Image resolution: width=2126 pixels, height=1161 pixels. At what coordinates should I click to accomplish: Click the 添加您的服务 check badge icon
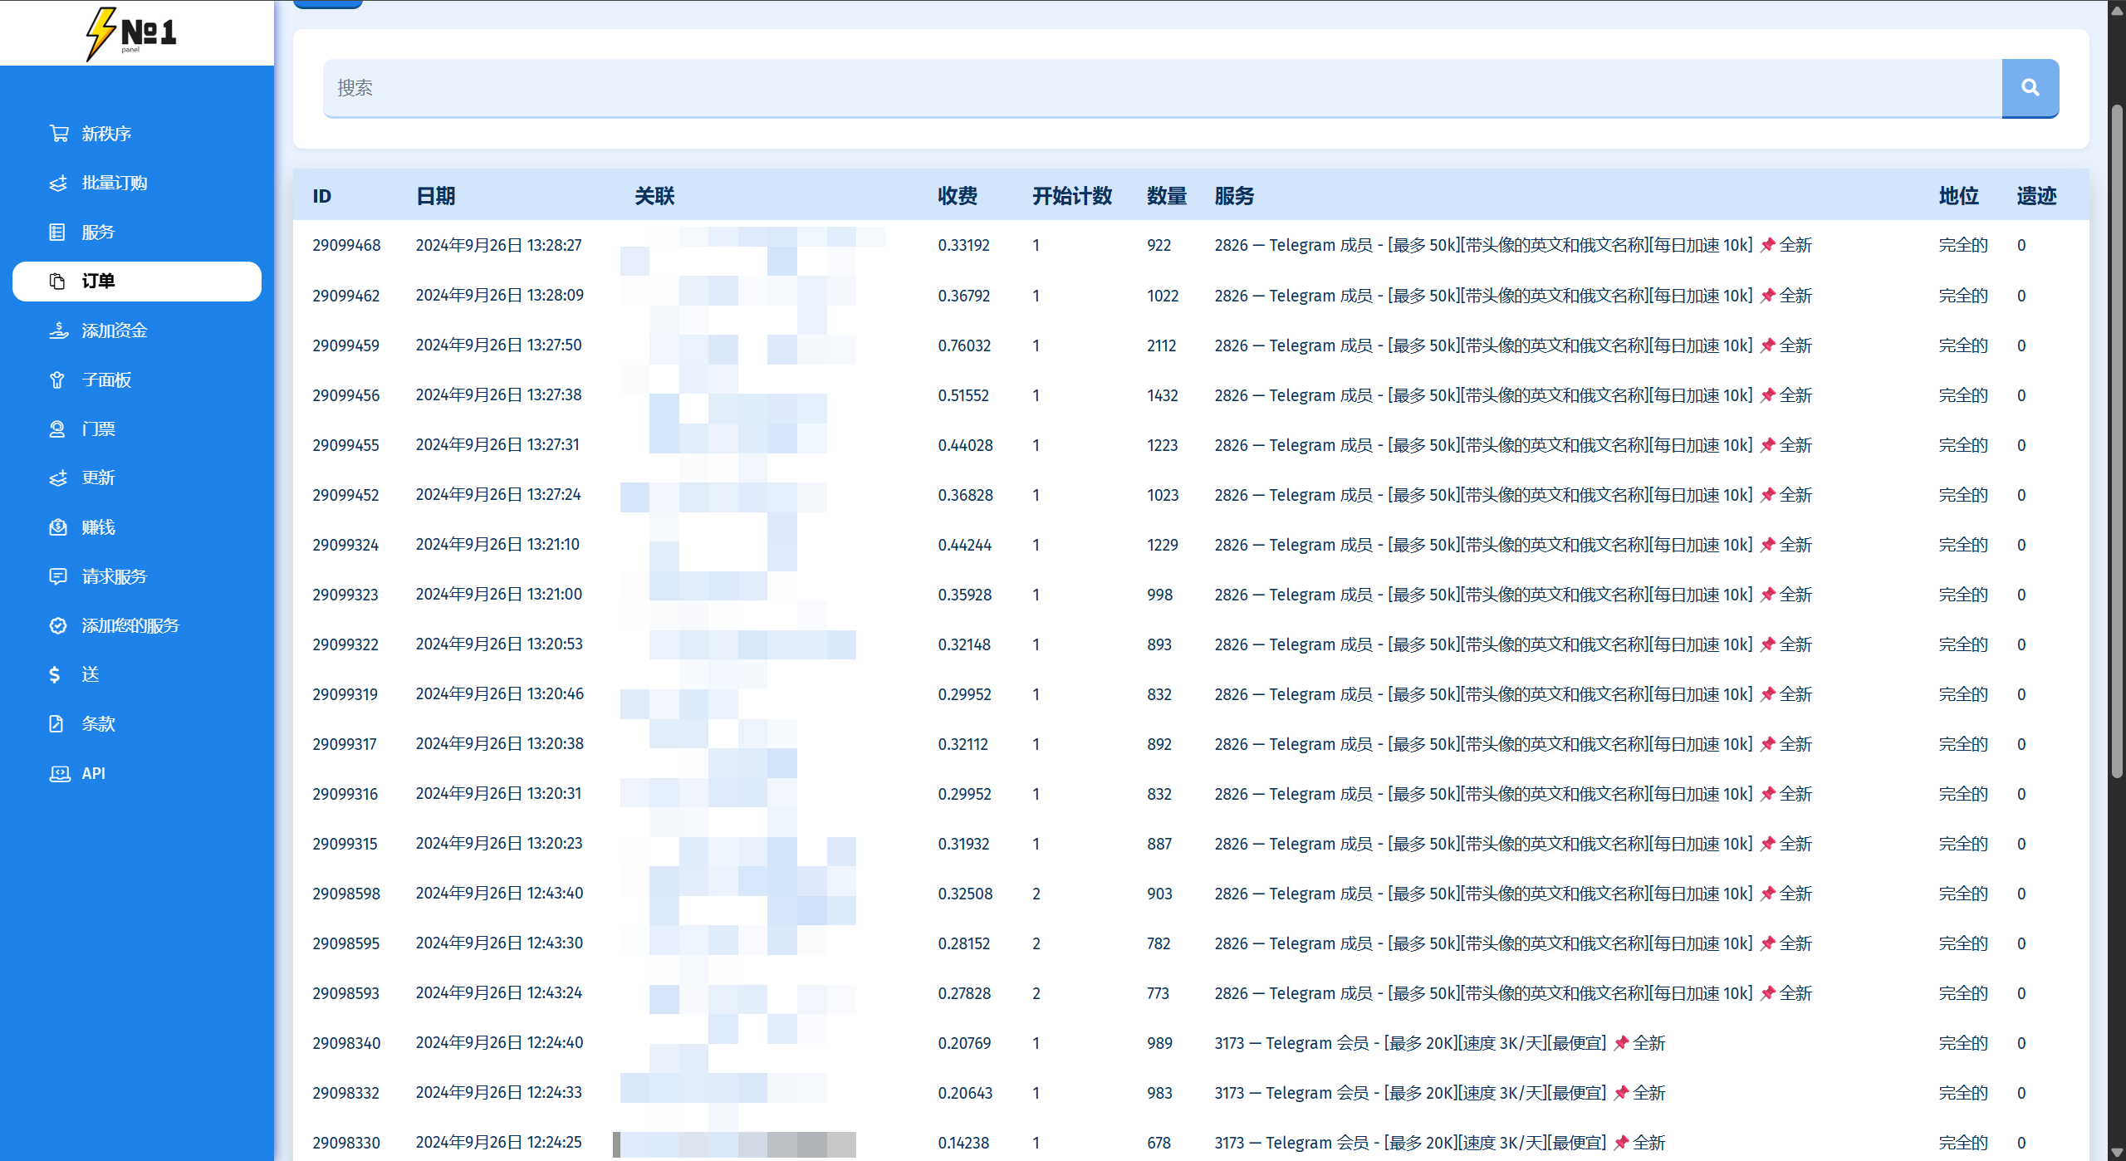58,625
